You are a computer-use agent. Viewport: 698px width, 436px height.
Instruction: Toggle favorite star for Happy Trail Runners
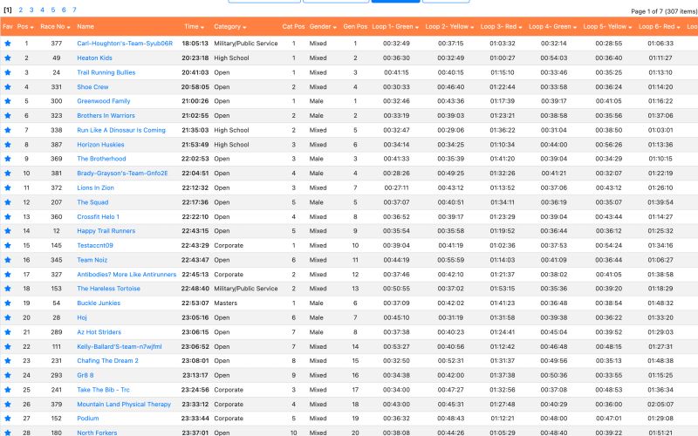coord(8,231)
